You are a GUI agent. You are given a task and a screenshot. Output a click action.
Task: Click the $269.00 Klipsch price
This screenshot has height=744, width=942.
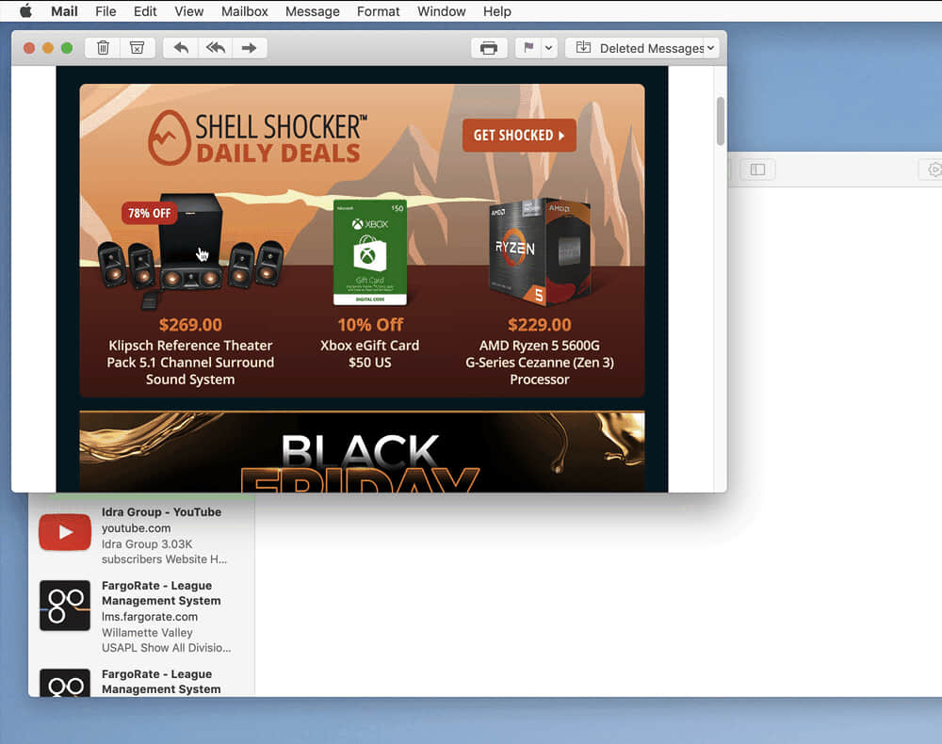[x=190, y=325]
